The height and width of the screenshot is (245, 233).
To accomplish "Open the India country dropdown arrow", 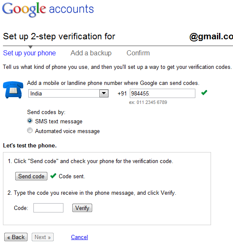I will pos(104,93).
